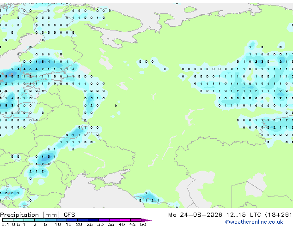Click the purple above-50 legend arrow tip
This screenshot has width=293, height=226.
coord(146,220)
